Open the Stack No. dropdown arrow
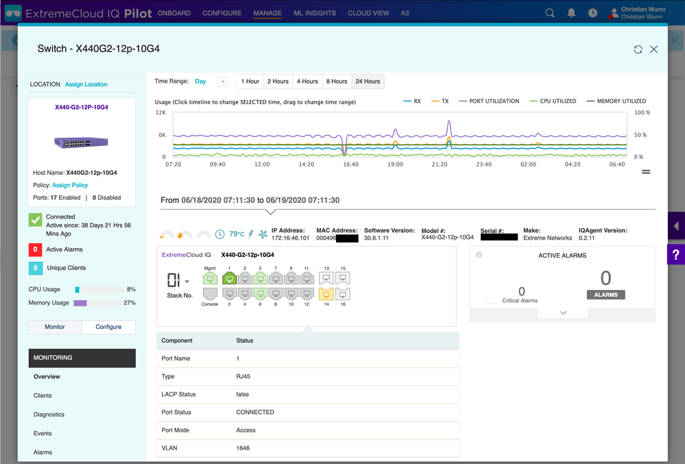The image size is (685, 464). coord(187,282)
